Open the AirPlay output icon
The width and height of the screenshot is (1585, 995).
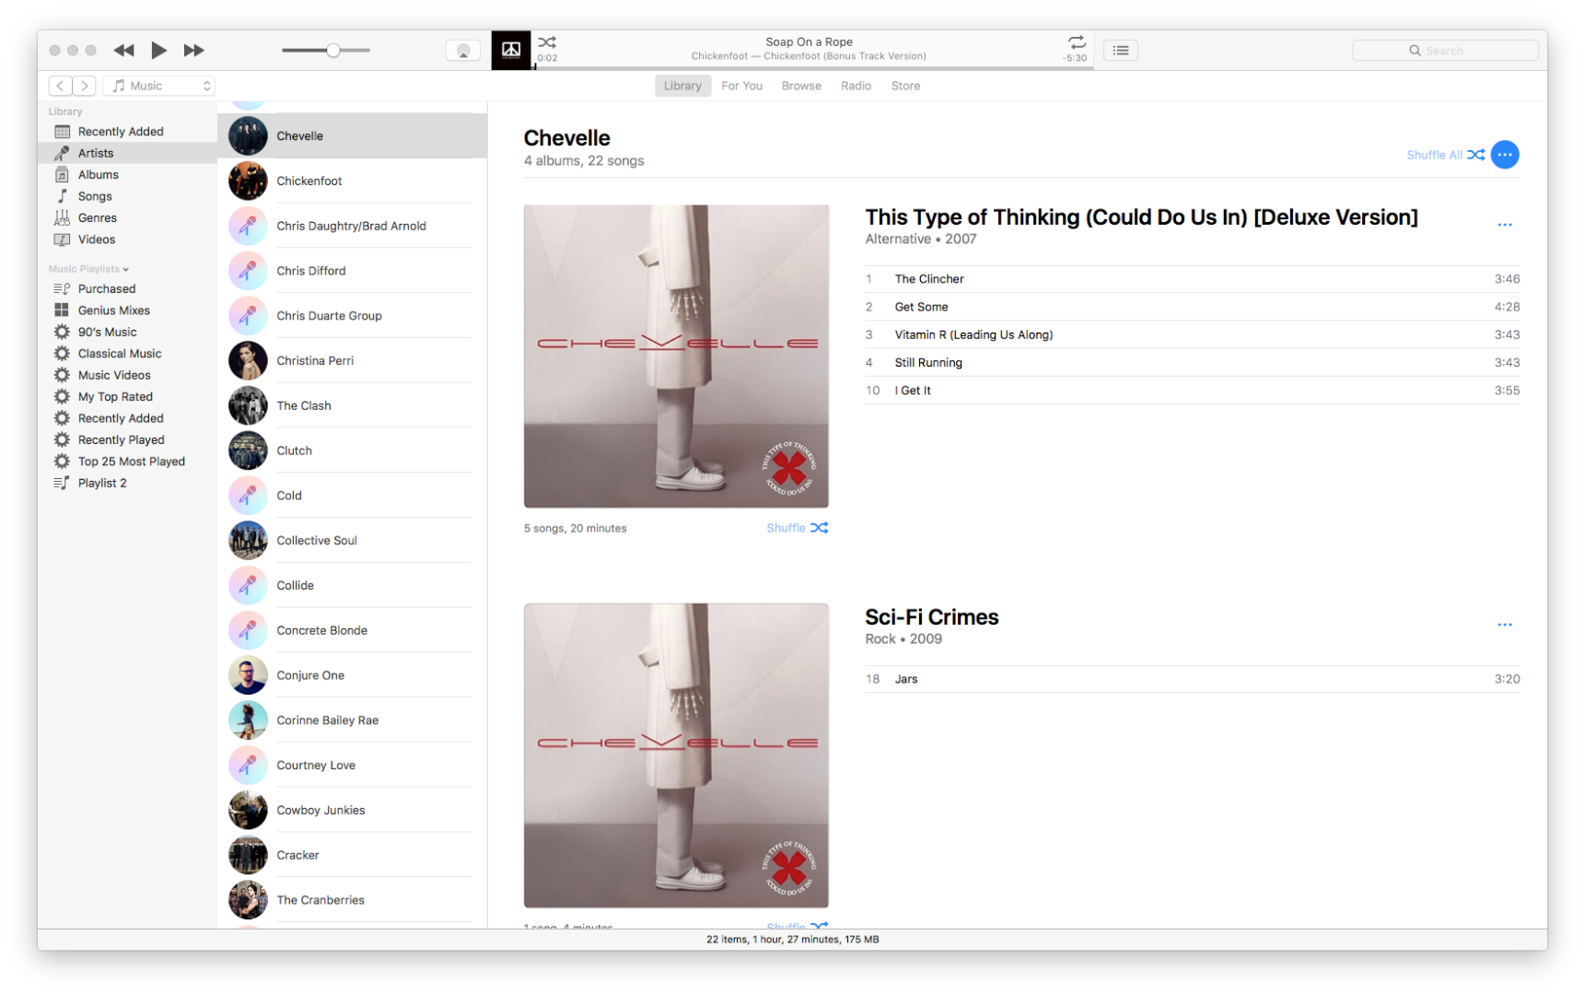[x=463, y=51]
